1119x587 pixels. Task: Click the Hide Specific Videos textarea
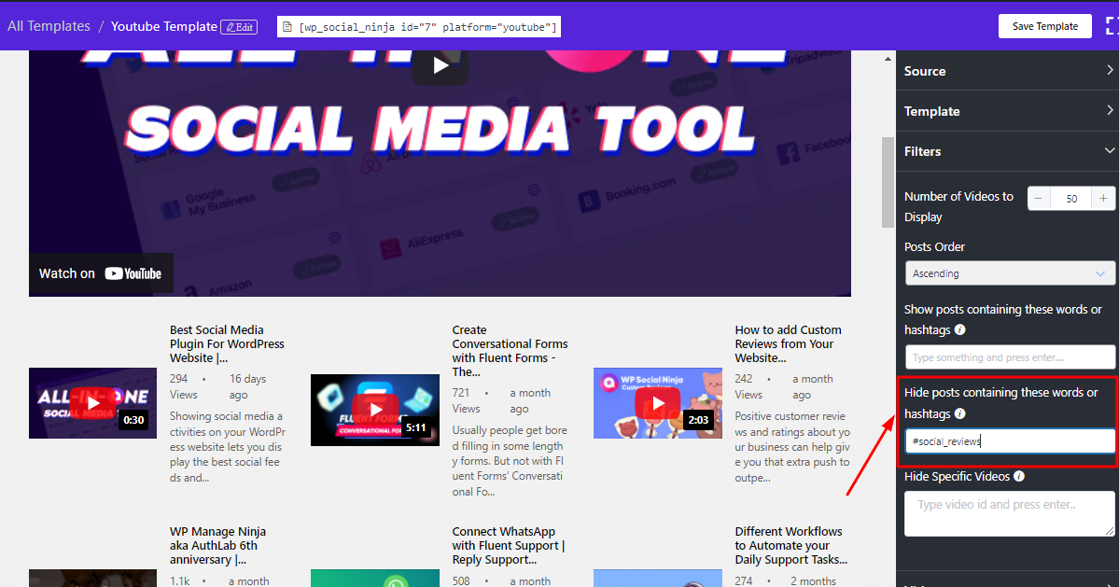point(1009,513)
